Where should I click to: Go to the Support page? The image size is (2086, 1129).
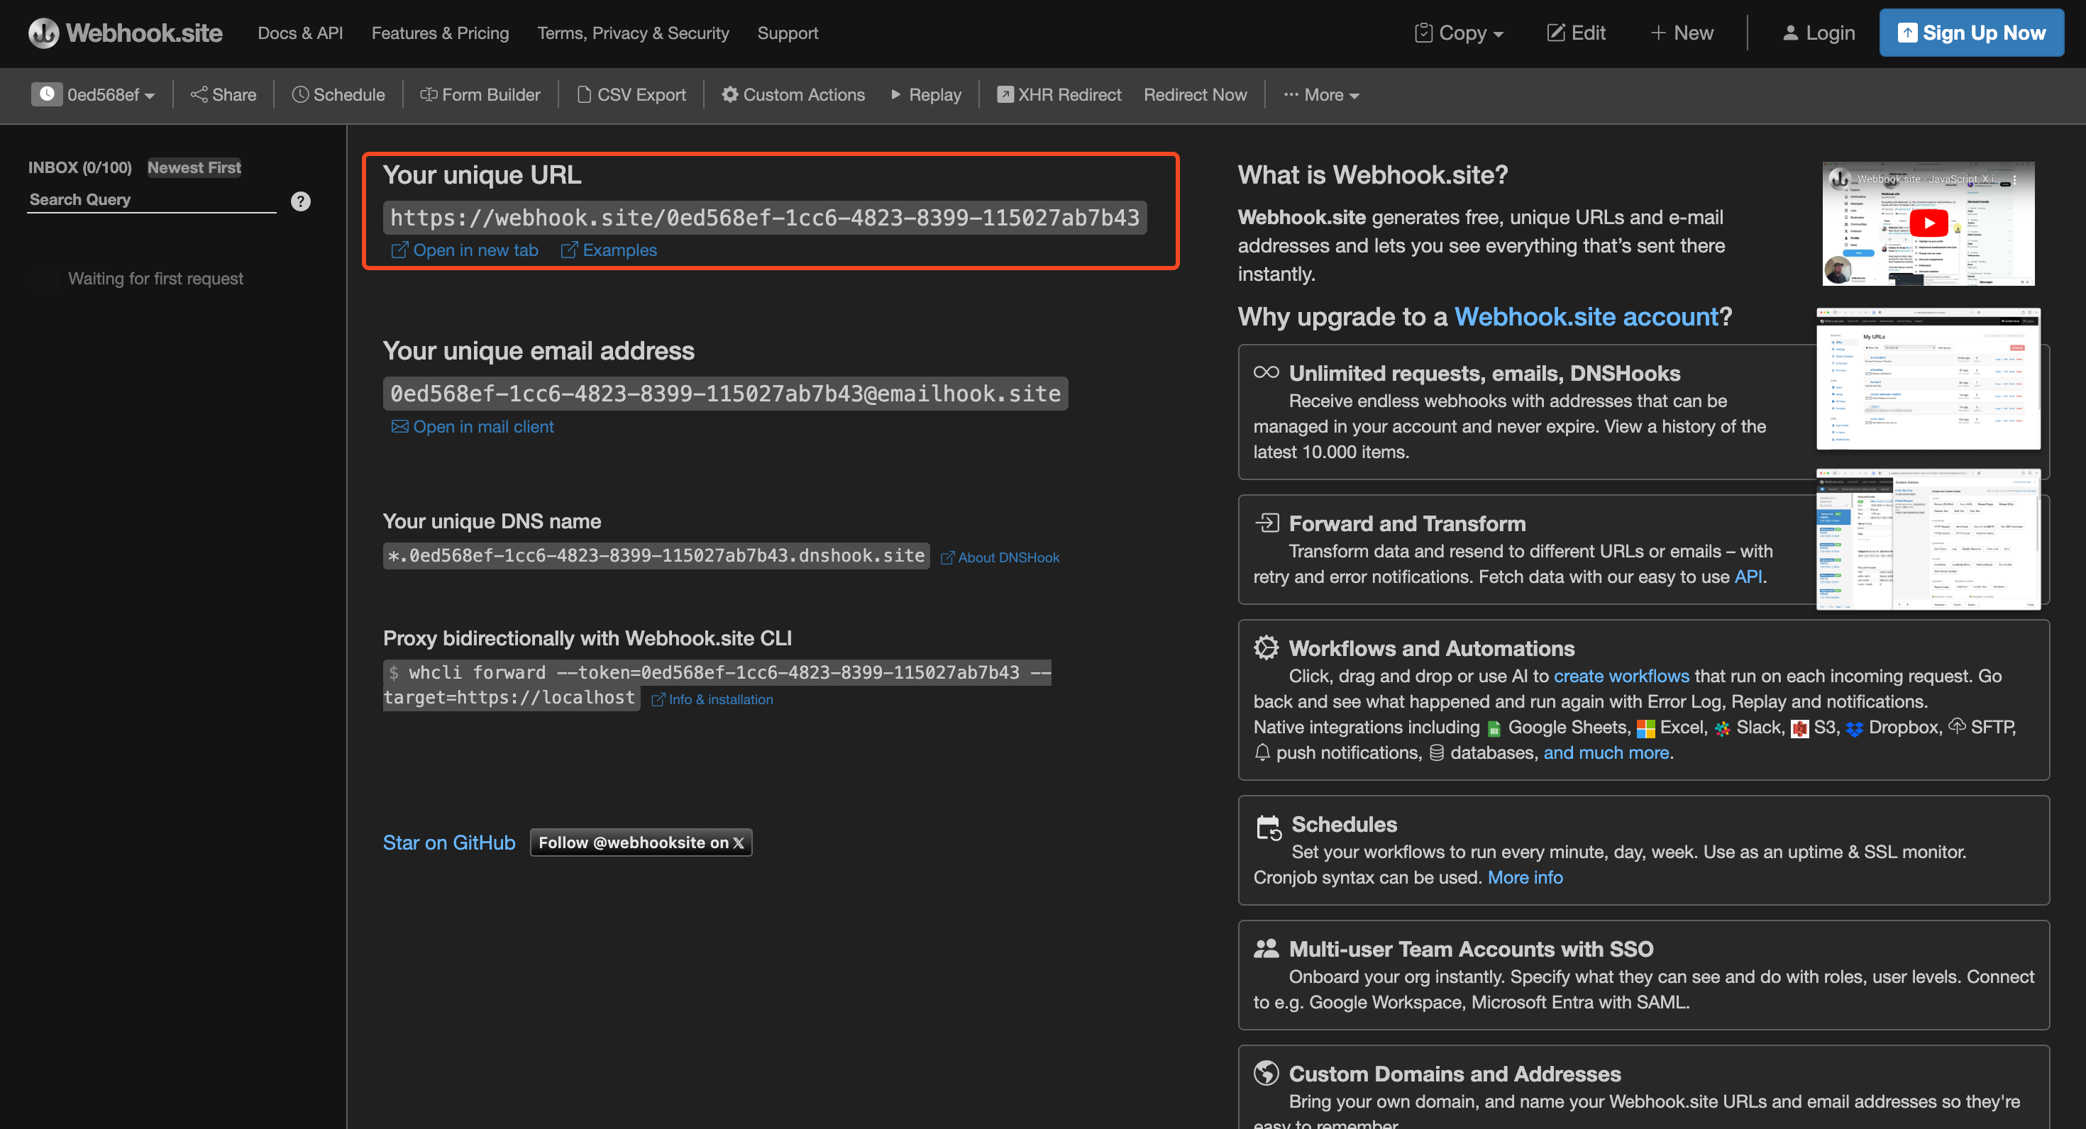coord(787,33)
